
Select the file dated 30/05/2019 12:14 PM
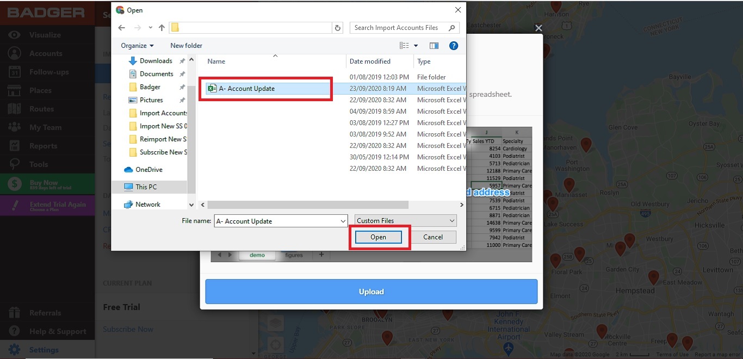click(336, 157)
